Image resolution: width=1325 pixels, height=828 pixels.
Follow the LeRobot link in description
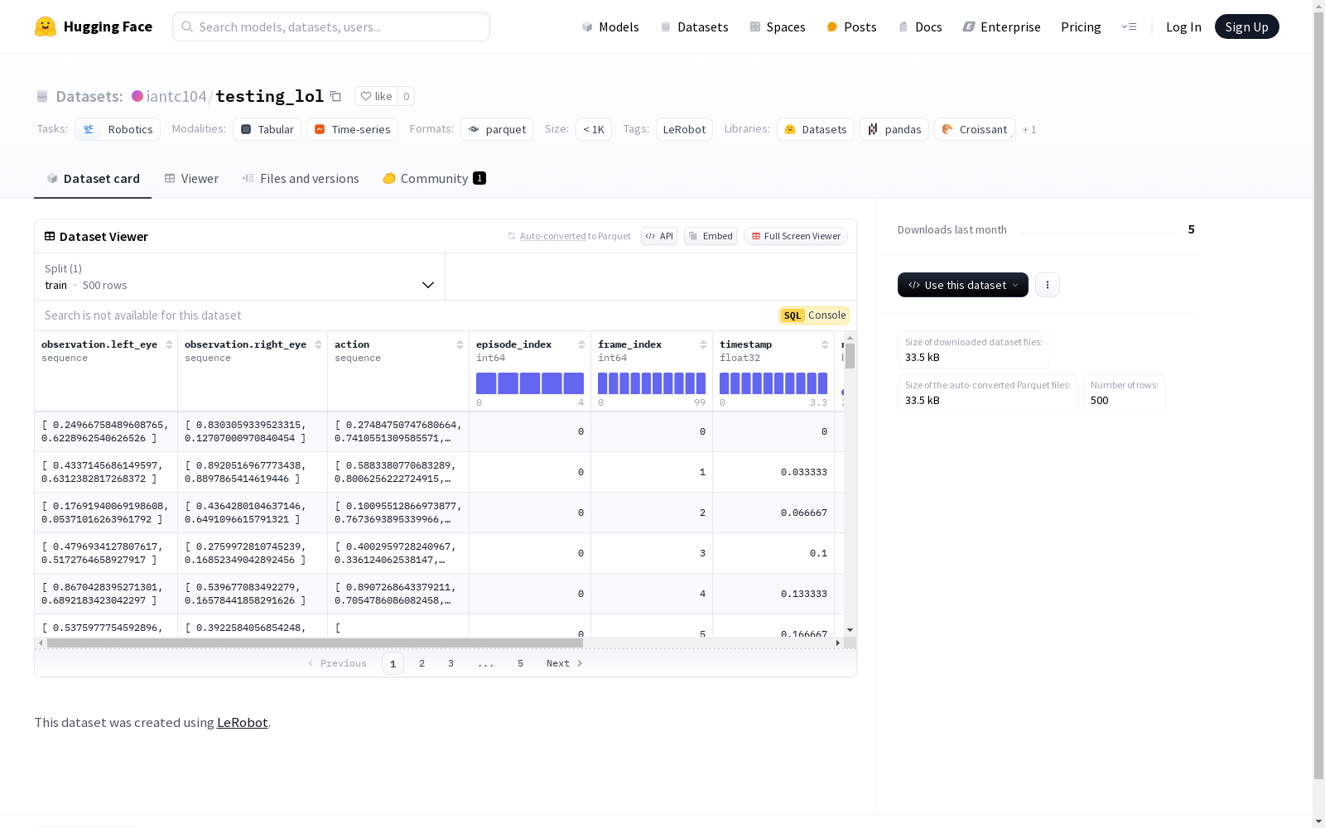(242, 722)
